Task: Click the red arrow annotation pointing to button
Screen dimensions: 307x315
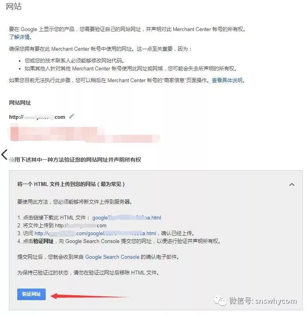Action: pos(90,296)
